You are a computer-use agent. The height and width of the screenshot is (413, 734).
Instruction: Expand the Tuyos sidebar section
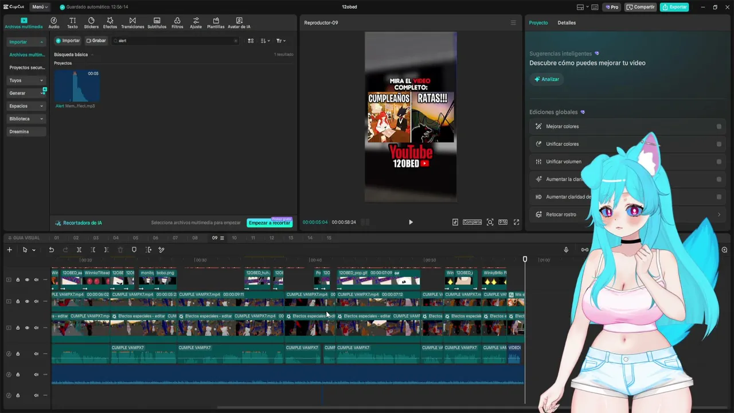(41, 80)
